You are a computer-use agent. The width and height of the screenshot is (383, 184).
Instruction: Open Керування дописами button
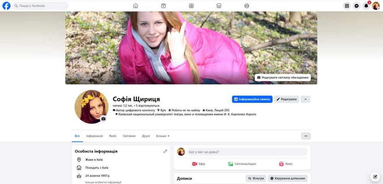pos(288,178)
